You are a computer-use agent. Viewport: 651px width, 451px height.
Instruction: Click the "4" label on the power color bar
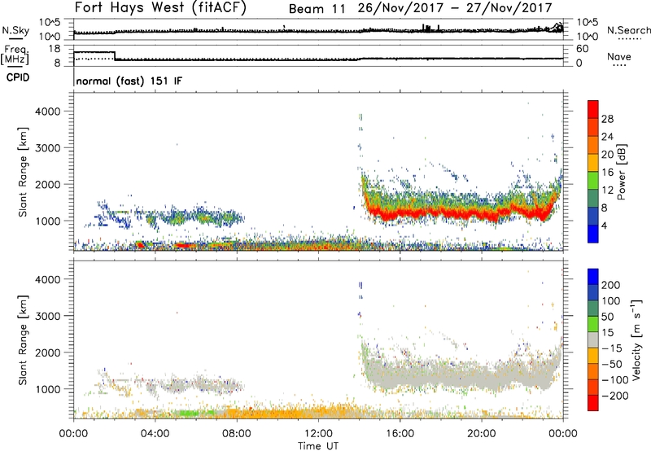pyautogui.click(x=605, y=225)
